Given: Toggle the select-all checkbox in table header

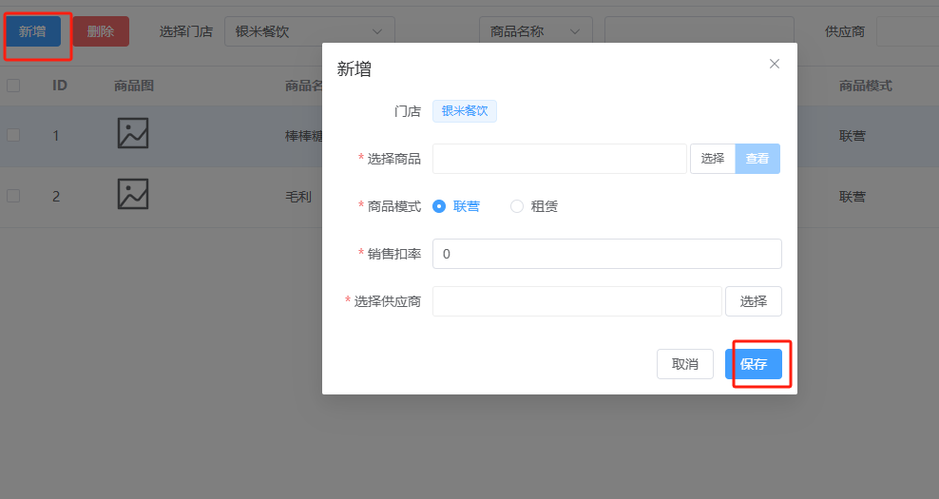Looking at the screenshot, I should point(13,86).
